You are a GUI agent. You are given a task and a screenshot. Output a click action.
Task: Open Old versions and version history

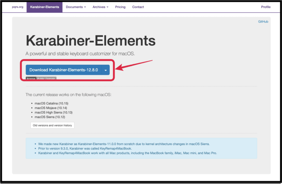coord(52,125)
